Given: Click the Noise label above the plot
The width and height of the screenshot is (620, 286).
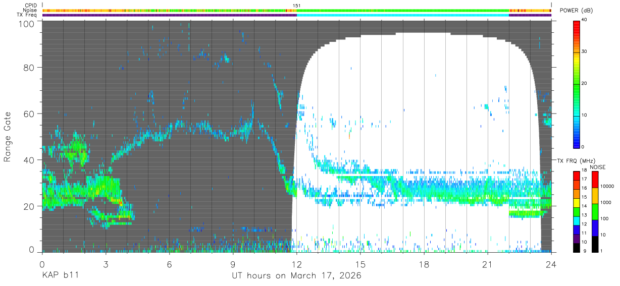Looking at the screenshot, I should (30, 10).
